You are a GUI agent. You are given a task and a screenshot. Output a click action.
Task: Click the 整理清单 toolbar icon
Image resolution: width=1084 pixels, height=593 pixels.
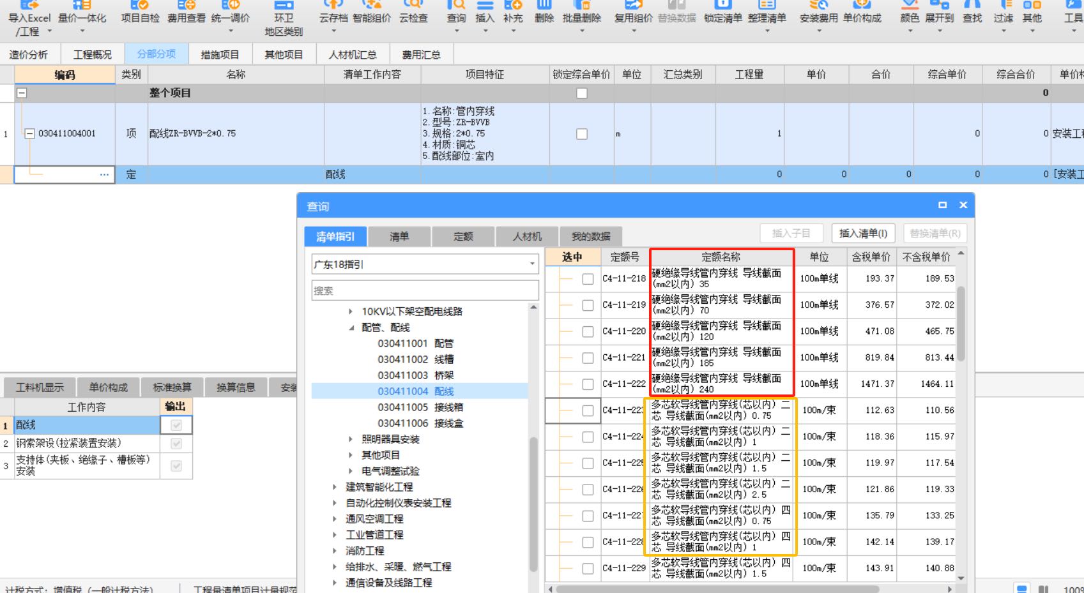[x=767, y=15]
